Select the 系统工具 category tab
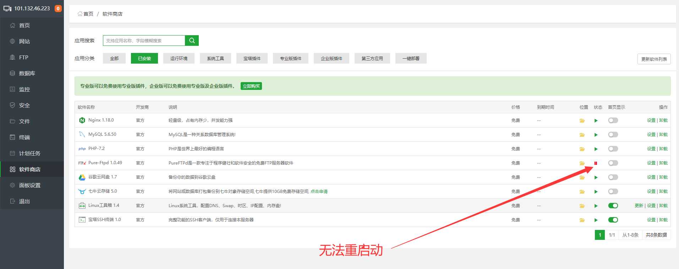 tap(215, 58)
